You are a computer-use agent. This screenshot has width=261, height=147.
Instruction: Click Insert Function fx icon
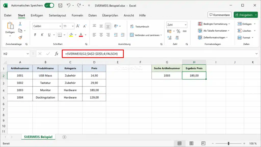point(57,54)
